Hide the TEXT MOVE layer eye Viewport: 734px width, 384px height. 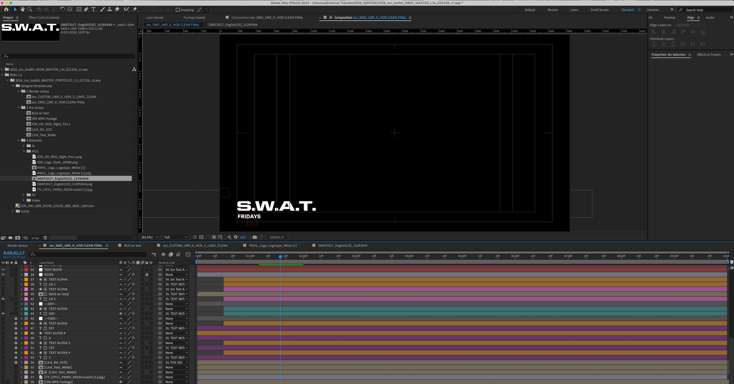pos(3,270)
